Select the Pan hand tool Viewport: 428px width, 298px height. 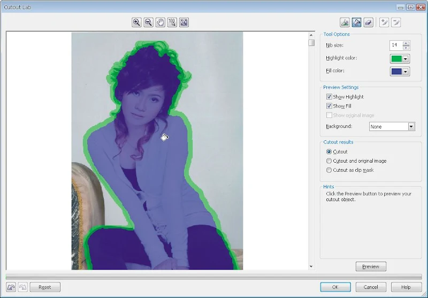(160, 22)
